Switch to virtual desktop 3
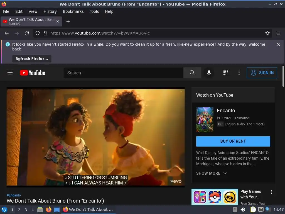 point(26,210)
